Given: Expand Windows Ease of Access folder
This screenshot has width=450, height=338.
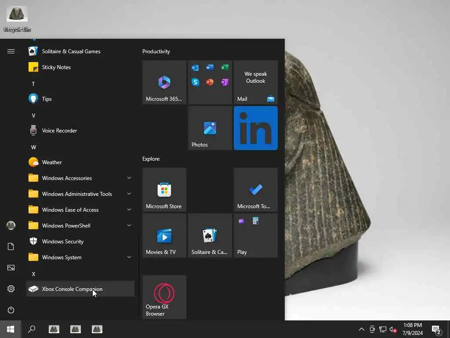Looking at the screenshot, I should pyautogui.click(x=80, y=209).
